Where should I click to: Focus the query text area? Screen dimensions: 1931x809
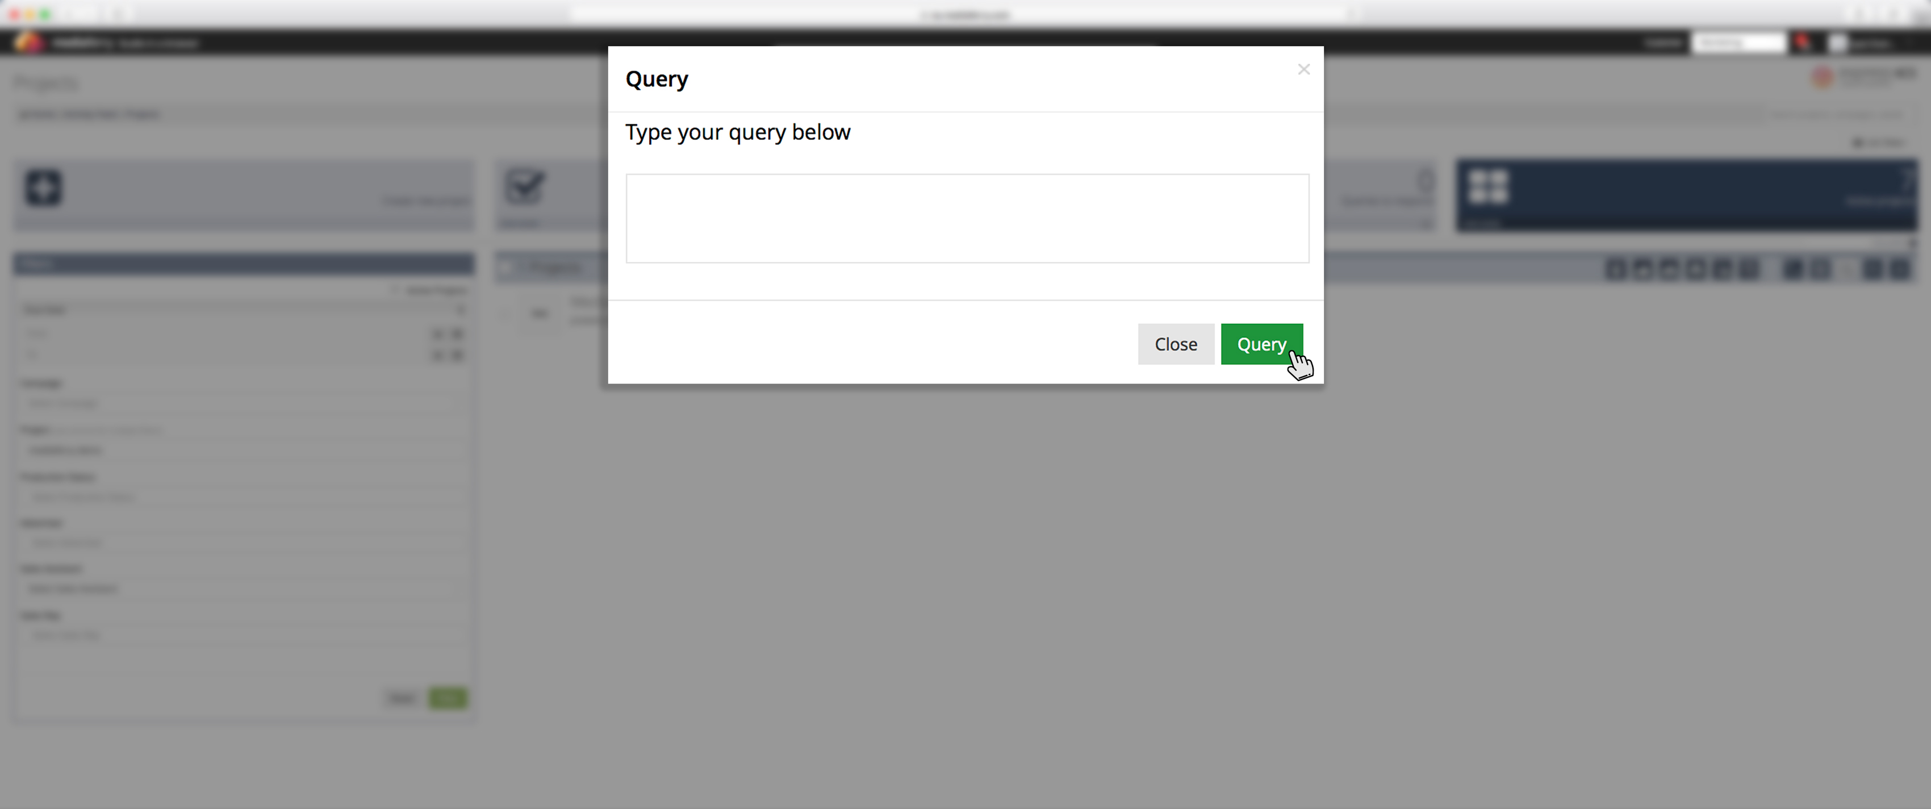point(967,218)
